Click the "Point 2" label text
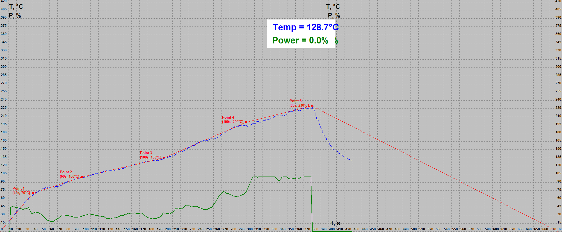Screen dimensions: 562x232 66,172
